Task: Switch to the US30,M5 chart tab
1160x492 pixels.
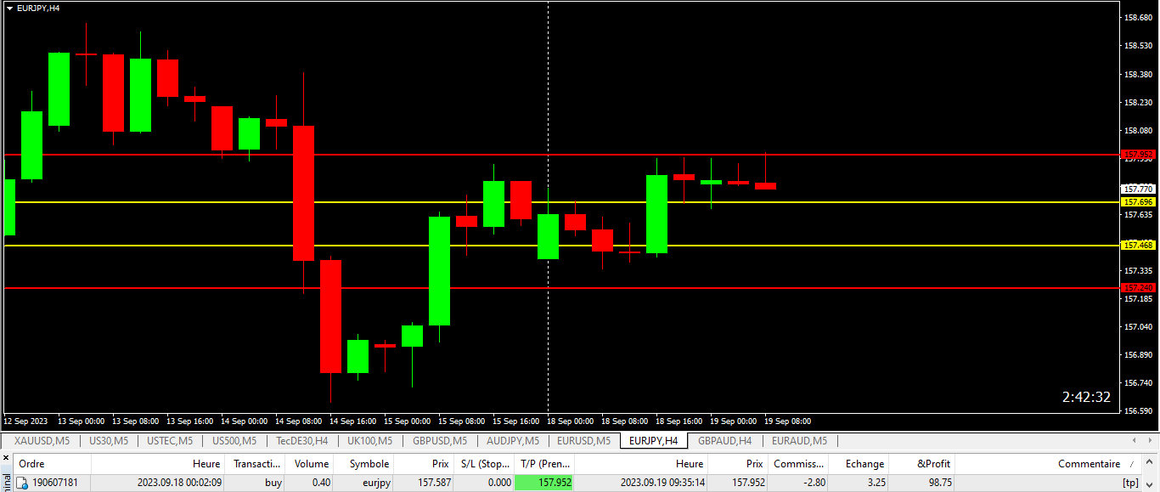Action: coord(109,441)
